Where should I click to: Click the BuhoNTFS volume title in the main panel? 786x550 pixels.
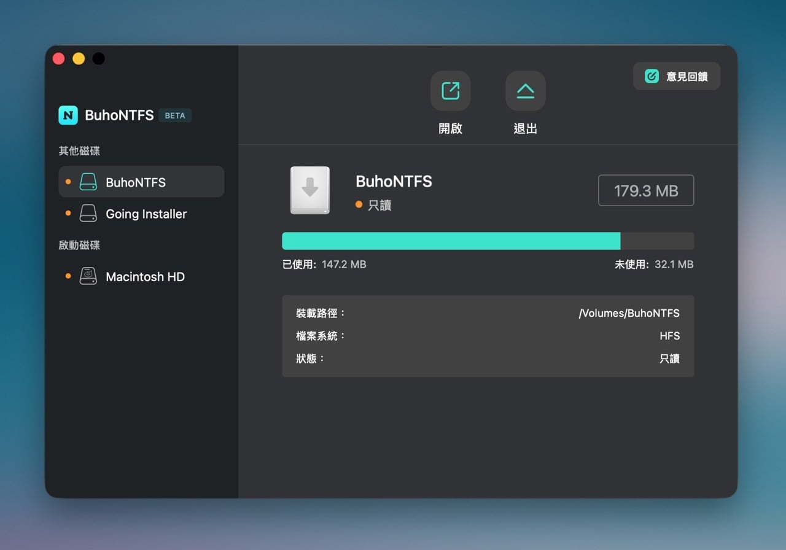pos(394,181)
